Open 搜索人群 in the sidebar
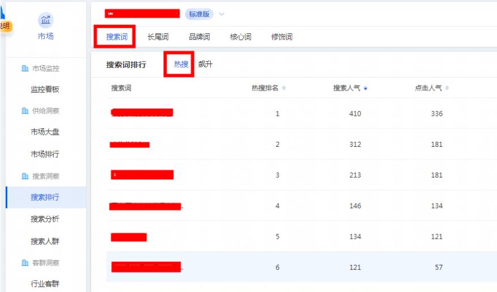Screen dimensions: 497x292 click(45, 242)
